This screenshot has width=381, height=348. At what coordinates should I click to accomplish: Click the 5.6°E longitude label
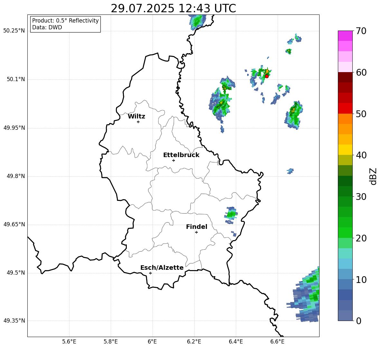coord(69,342)
